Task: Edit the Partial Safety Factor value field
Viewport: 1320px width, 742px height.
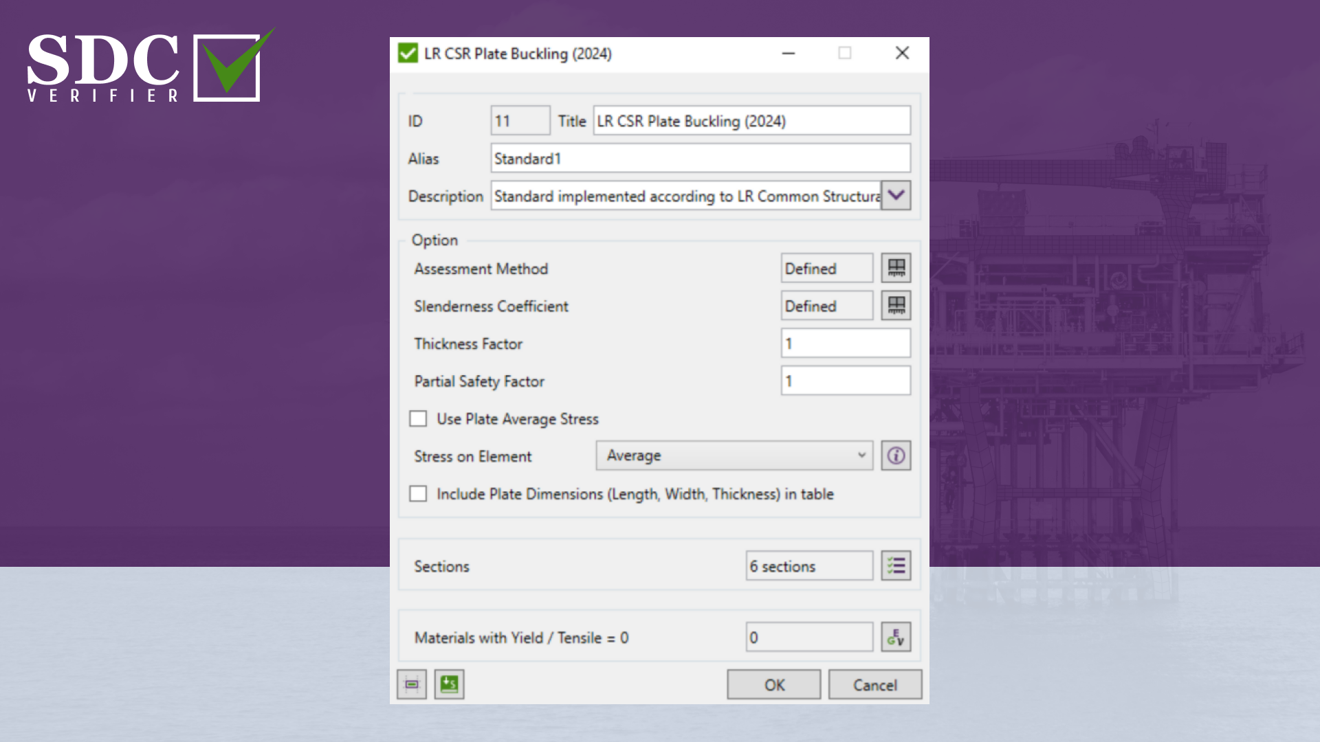Action: pos(846,381)
